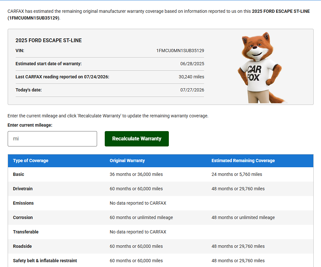The image size is (321, 267).
Task: Click the warranty start date 06/28/2025
Action: pos(192,64)
